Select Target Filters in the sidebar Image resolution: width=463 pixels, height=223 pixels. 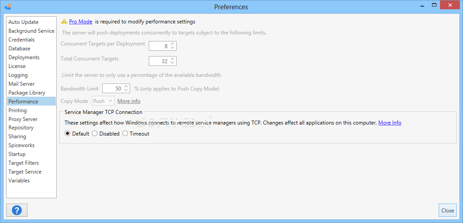tap(31, 163)
